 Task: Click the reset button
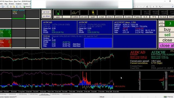[161, 22]
